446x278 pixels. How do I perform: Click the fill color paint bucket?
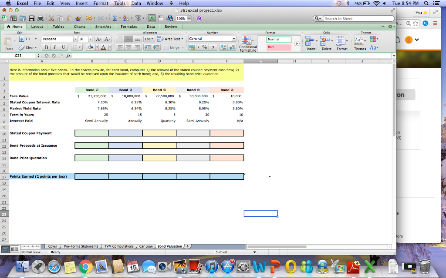point(91,47)
